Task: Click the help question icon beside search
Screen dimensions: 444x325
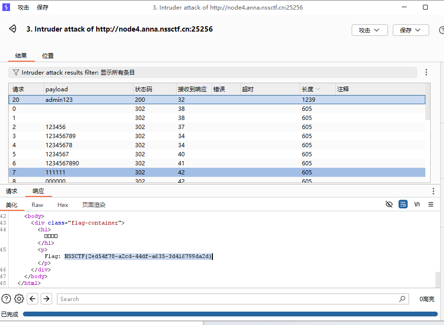Action: (6, 299)
